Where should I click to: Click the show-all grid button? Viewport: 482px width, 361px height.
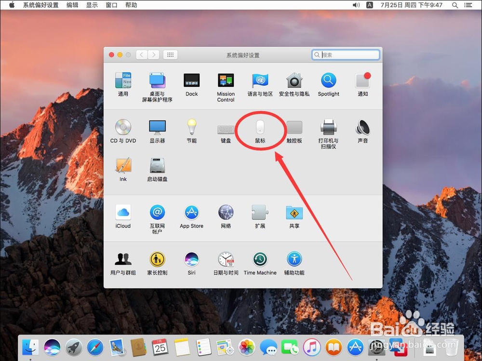(170, 55)
